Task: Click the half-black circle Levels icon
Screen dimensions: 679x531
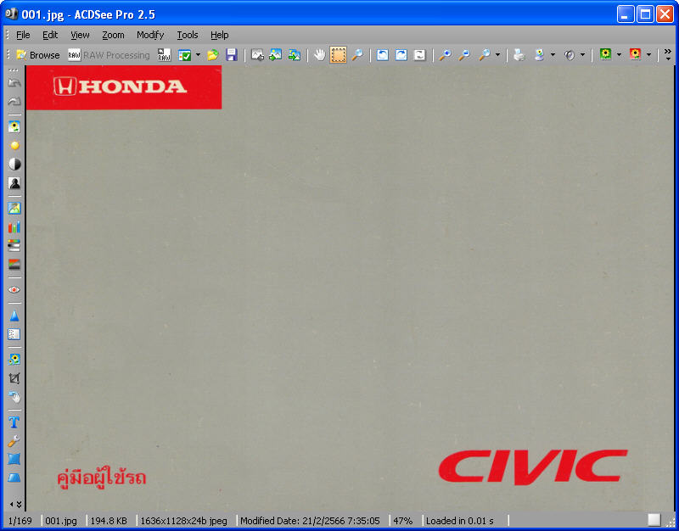Action: [14, 164]
